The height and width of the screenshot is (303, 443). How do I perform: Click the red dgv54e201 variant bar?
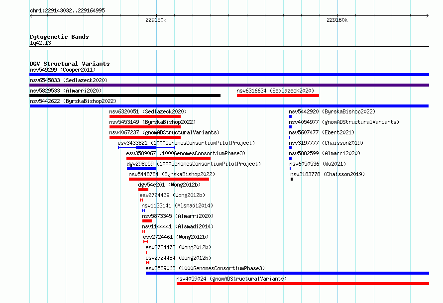coord(143,190)
